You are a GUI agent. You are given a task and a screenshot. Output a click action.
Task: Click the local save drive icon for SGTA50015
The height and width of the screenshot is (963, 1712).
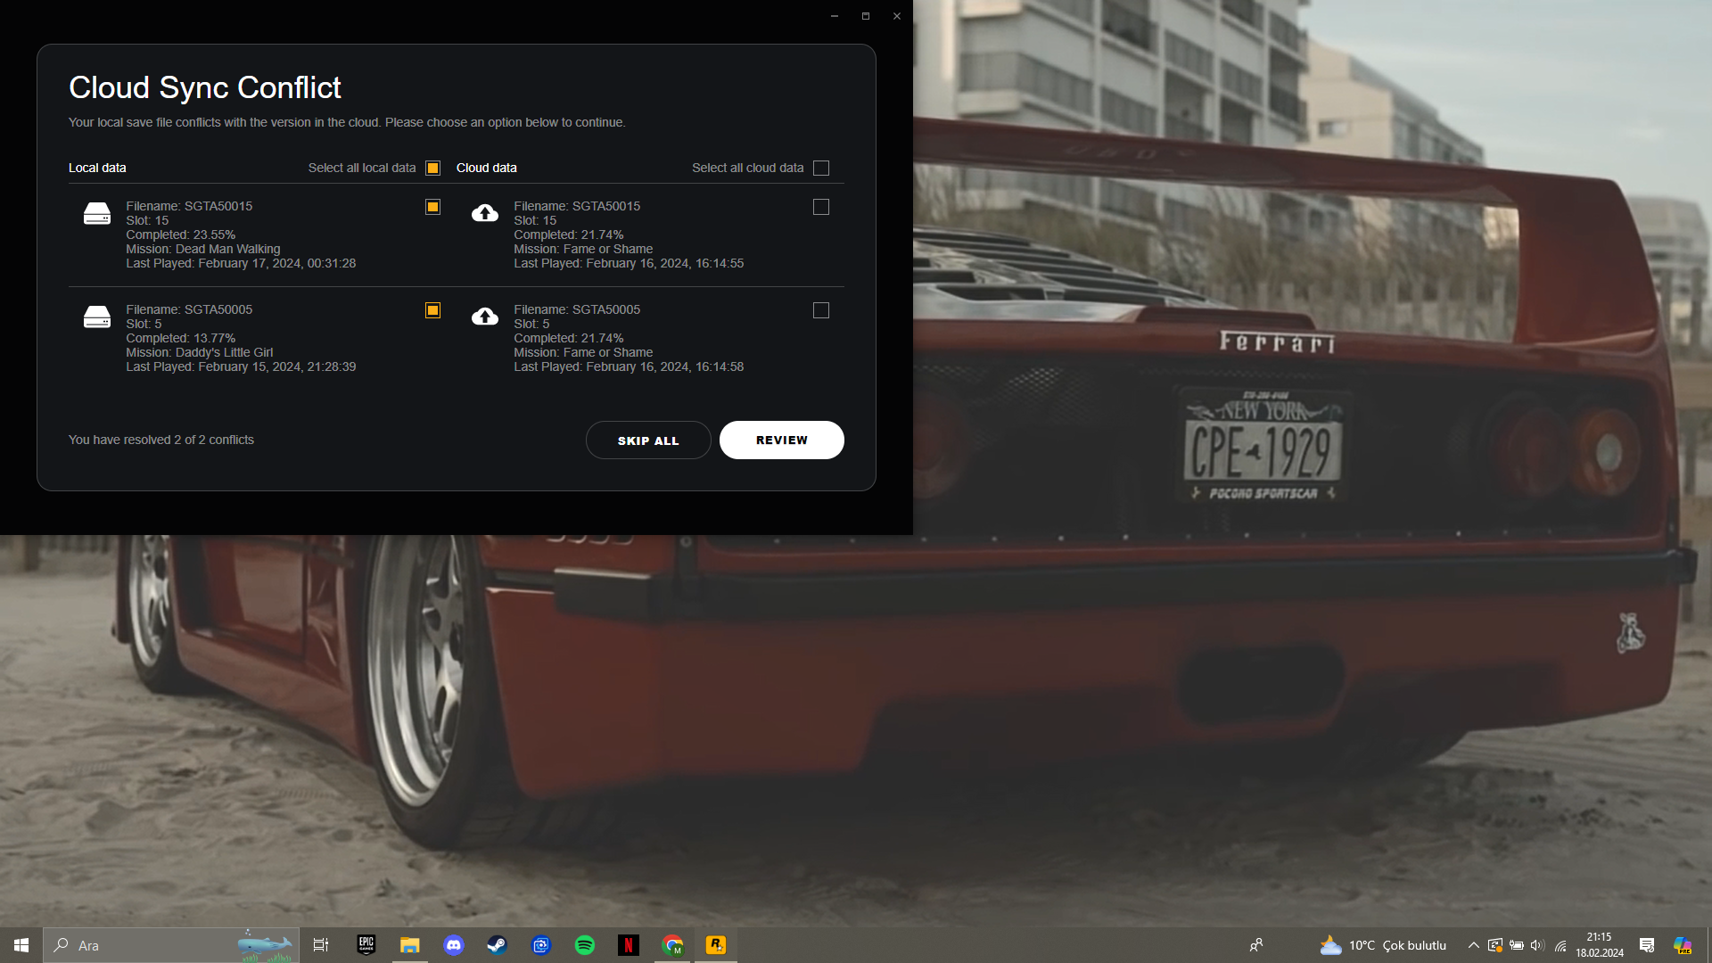pyautogui.click(x=96, y=214)
